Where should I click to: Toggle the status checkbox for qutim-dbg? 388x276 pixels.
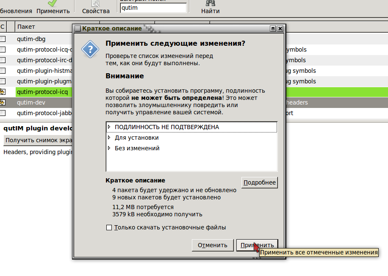pyautogui.click(x=3, y=39)
